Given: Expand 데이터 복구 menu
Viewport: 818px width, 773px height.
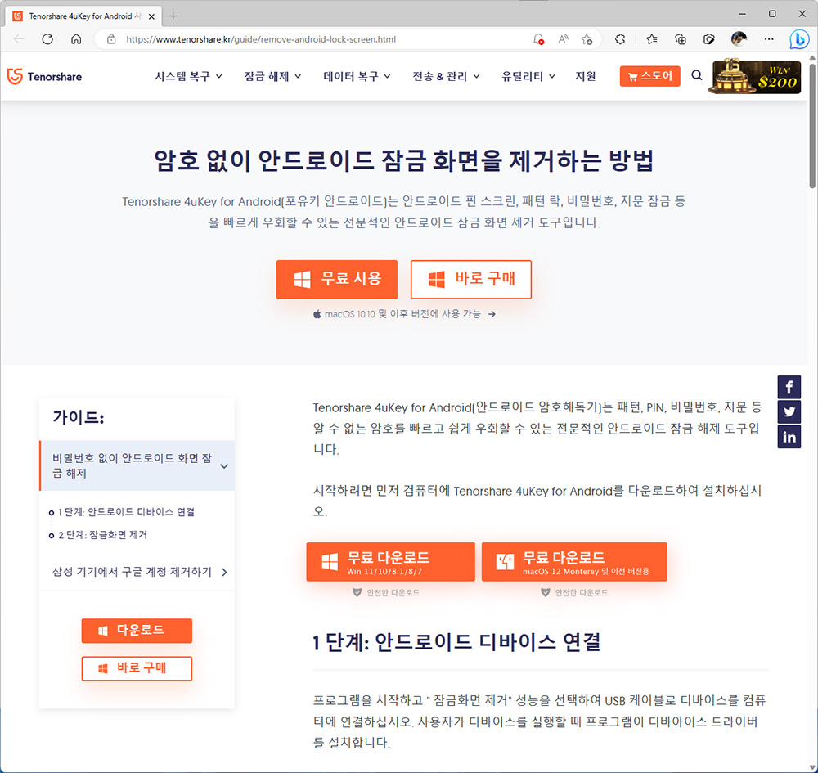Looking at the screenshot, I should pyautogui.click(x=357, y=76).
